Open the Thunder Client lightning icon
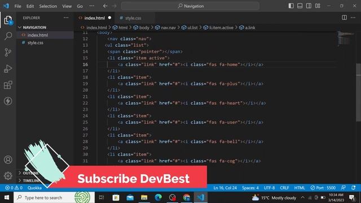361x203 pixels. 8,101
